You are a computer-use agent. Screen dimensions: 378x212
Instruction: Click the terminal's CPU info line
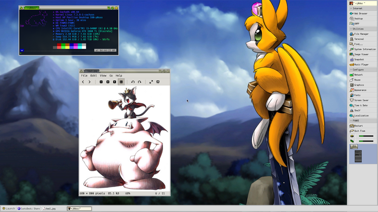85,28
